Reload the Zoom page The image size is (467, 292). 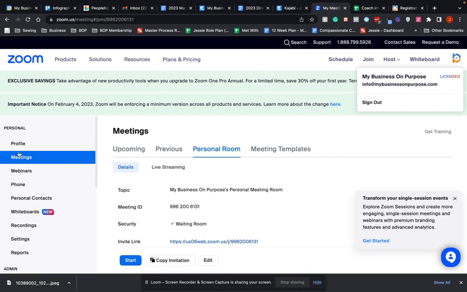28,19
